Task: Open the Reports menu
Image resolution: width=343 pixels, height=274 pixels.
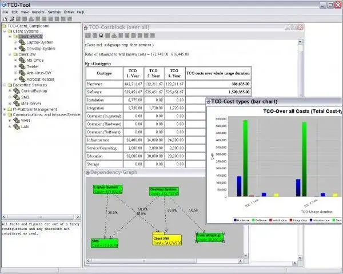Action: (x=38, y=12)
